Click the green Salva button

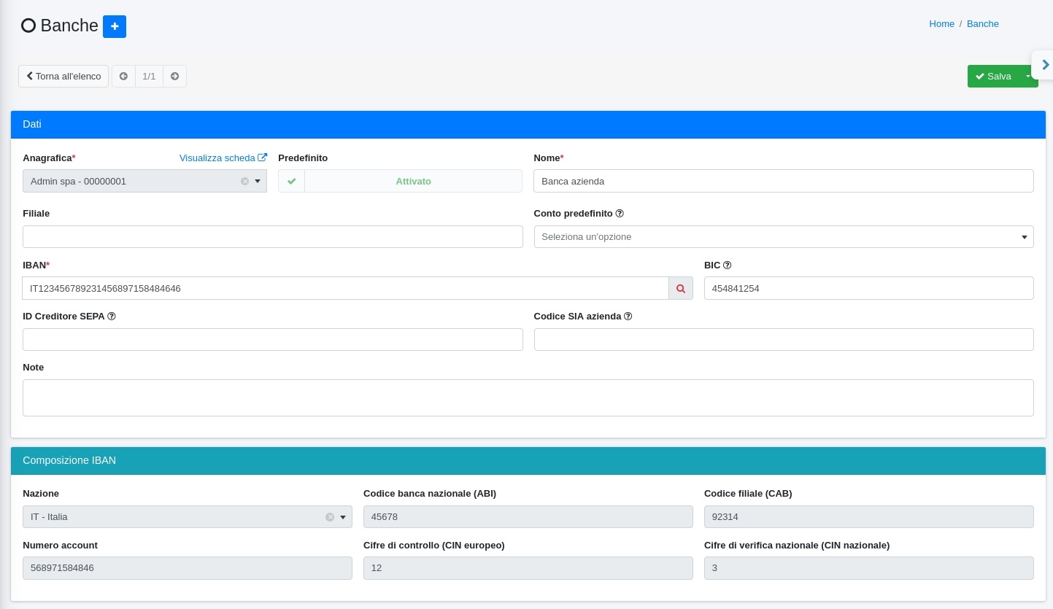[x=992, y=77]
